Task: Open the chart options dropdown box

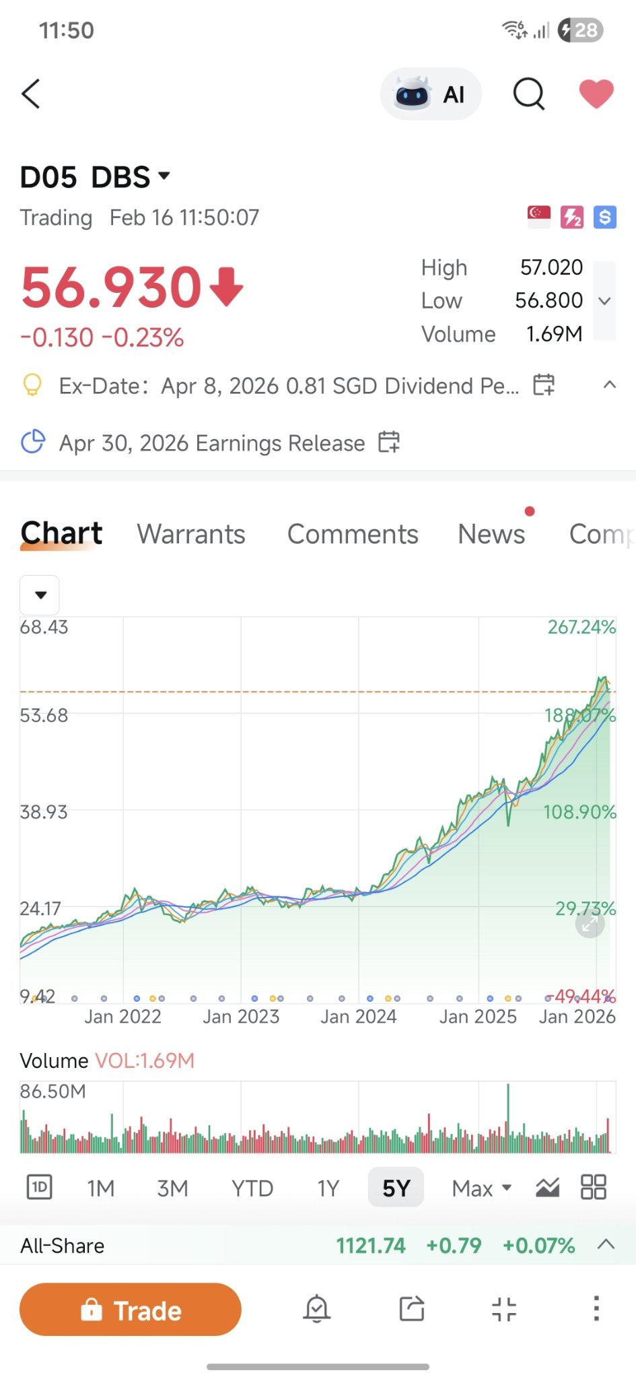Action: coord(40,595)
